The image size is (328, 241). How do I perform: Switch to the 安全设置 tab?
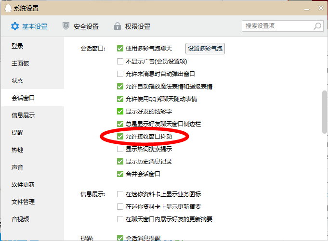(81, 26)
